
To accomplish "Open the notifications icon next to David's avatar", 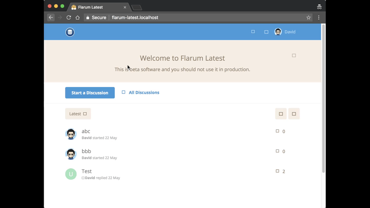I will pos(266,32).
